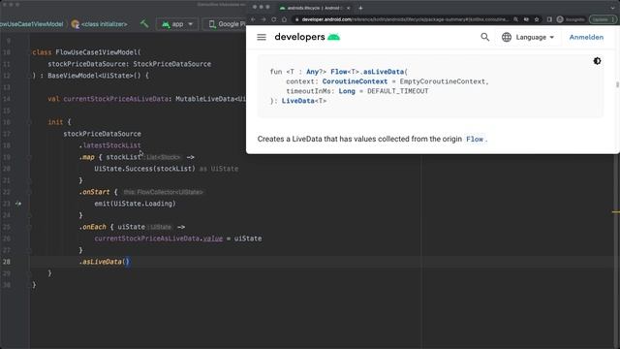
Task: Click the Long type link
Action: click(347, 91)
